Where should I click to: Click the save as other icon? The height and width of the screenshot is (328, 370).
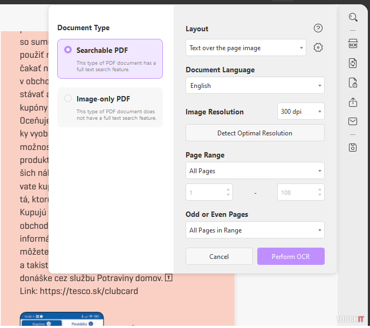(x=353, y=147)
